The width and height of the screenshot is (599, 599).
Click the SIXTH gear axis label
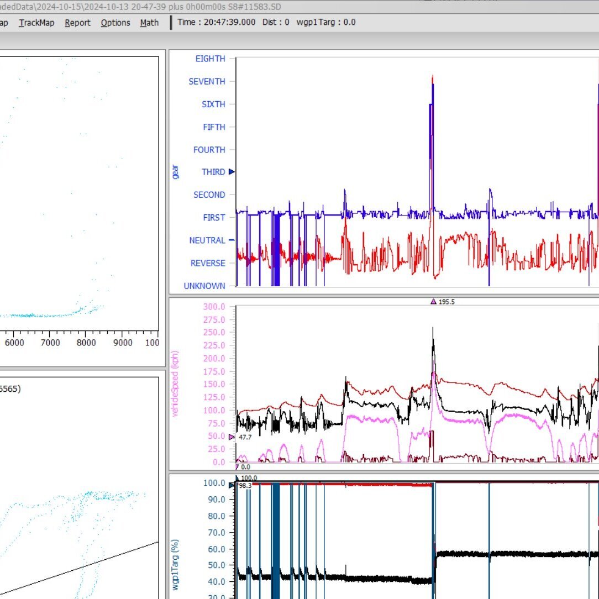pyautogui.click(x=213, y=104)
